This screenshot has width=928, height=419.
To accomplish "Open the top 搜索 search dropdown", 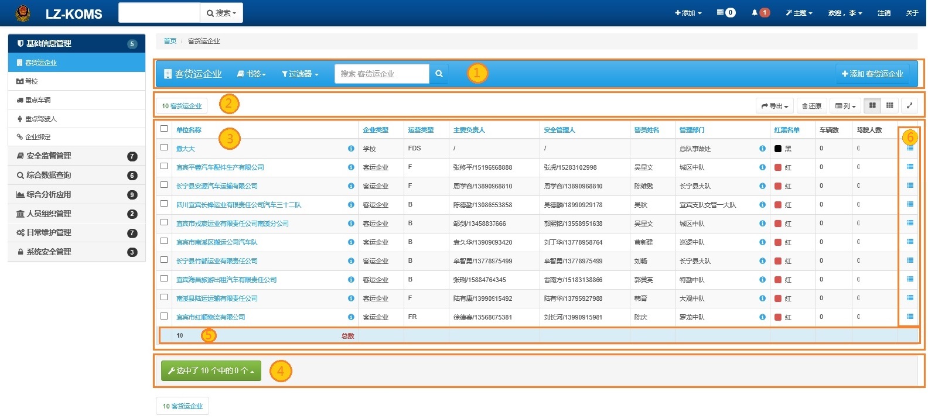I will [x=221, y=13].
